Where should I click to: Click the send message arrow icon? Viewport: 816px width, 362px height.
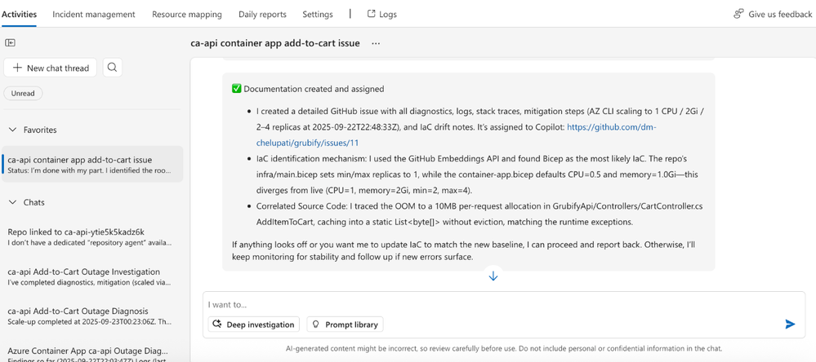790,324
